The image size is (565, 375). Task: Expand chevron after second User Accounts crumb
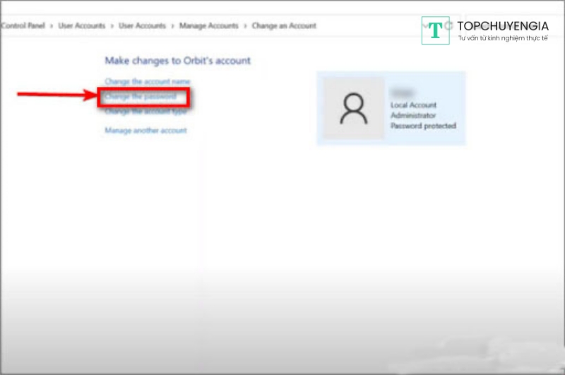pyautogui.click(x=172, y=26)
